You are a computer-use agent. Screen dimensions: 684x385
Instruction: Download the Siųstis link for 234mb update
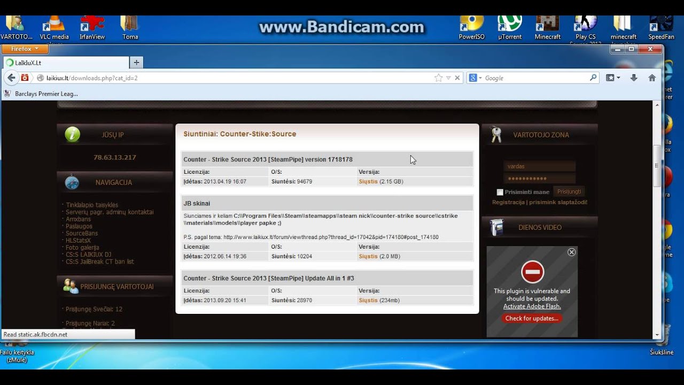click(368, 301)
